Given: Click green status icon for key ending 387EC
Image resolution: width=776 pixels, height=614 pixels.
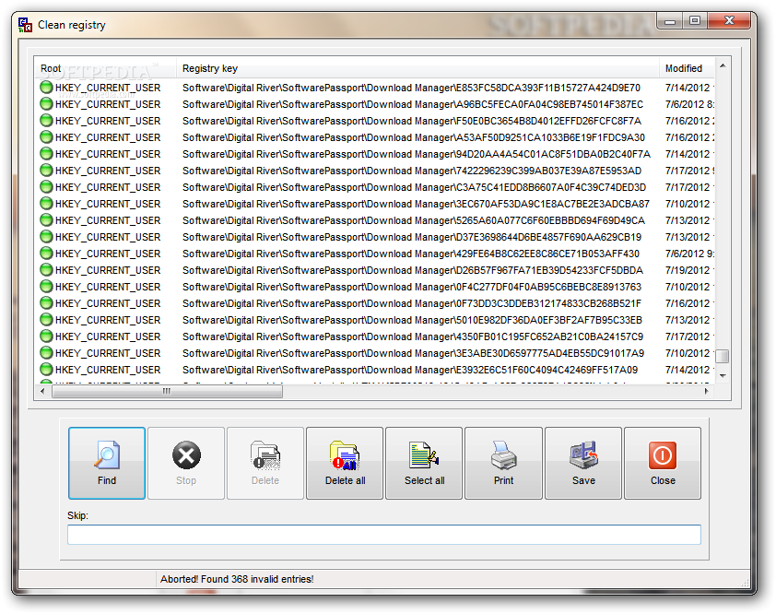Looking at the screenshot, I should 46,104.
